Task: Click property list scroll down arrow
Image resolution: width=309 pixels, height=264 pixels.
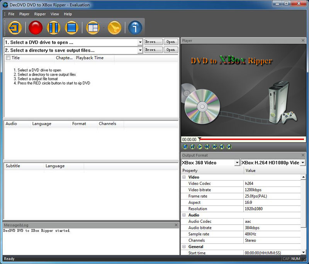Action: pos(303,252)
